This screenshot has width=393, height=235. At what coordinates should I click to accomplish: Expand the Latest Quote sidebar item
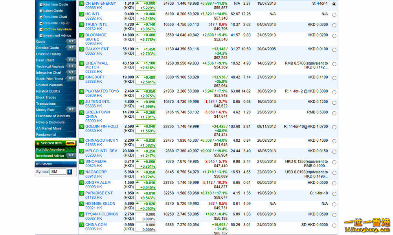(x=41, y=11)
